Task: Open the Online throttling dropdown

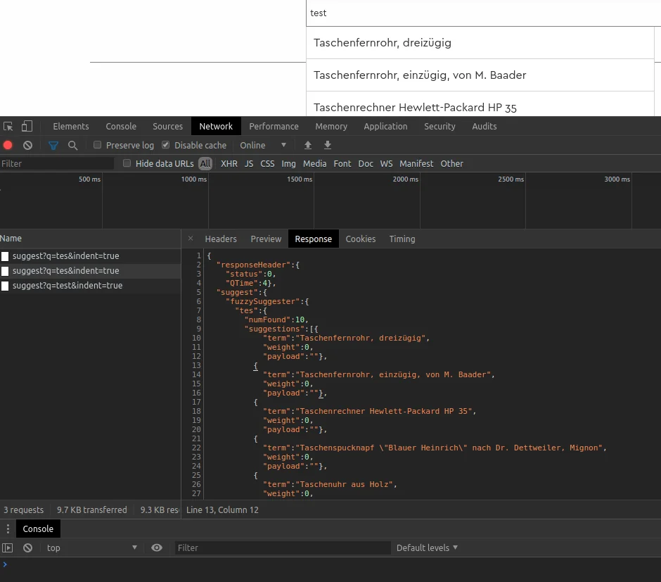Action: [x=263, y=145]
